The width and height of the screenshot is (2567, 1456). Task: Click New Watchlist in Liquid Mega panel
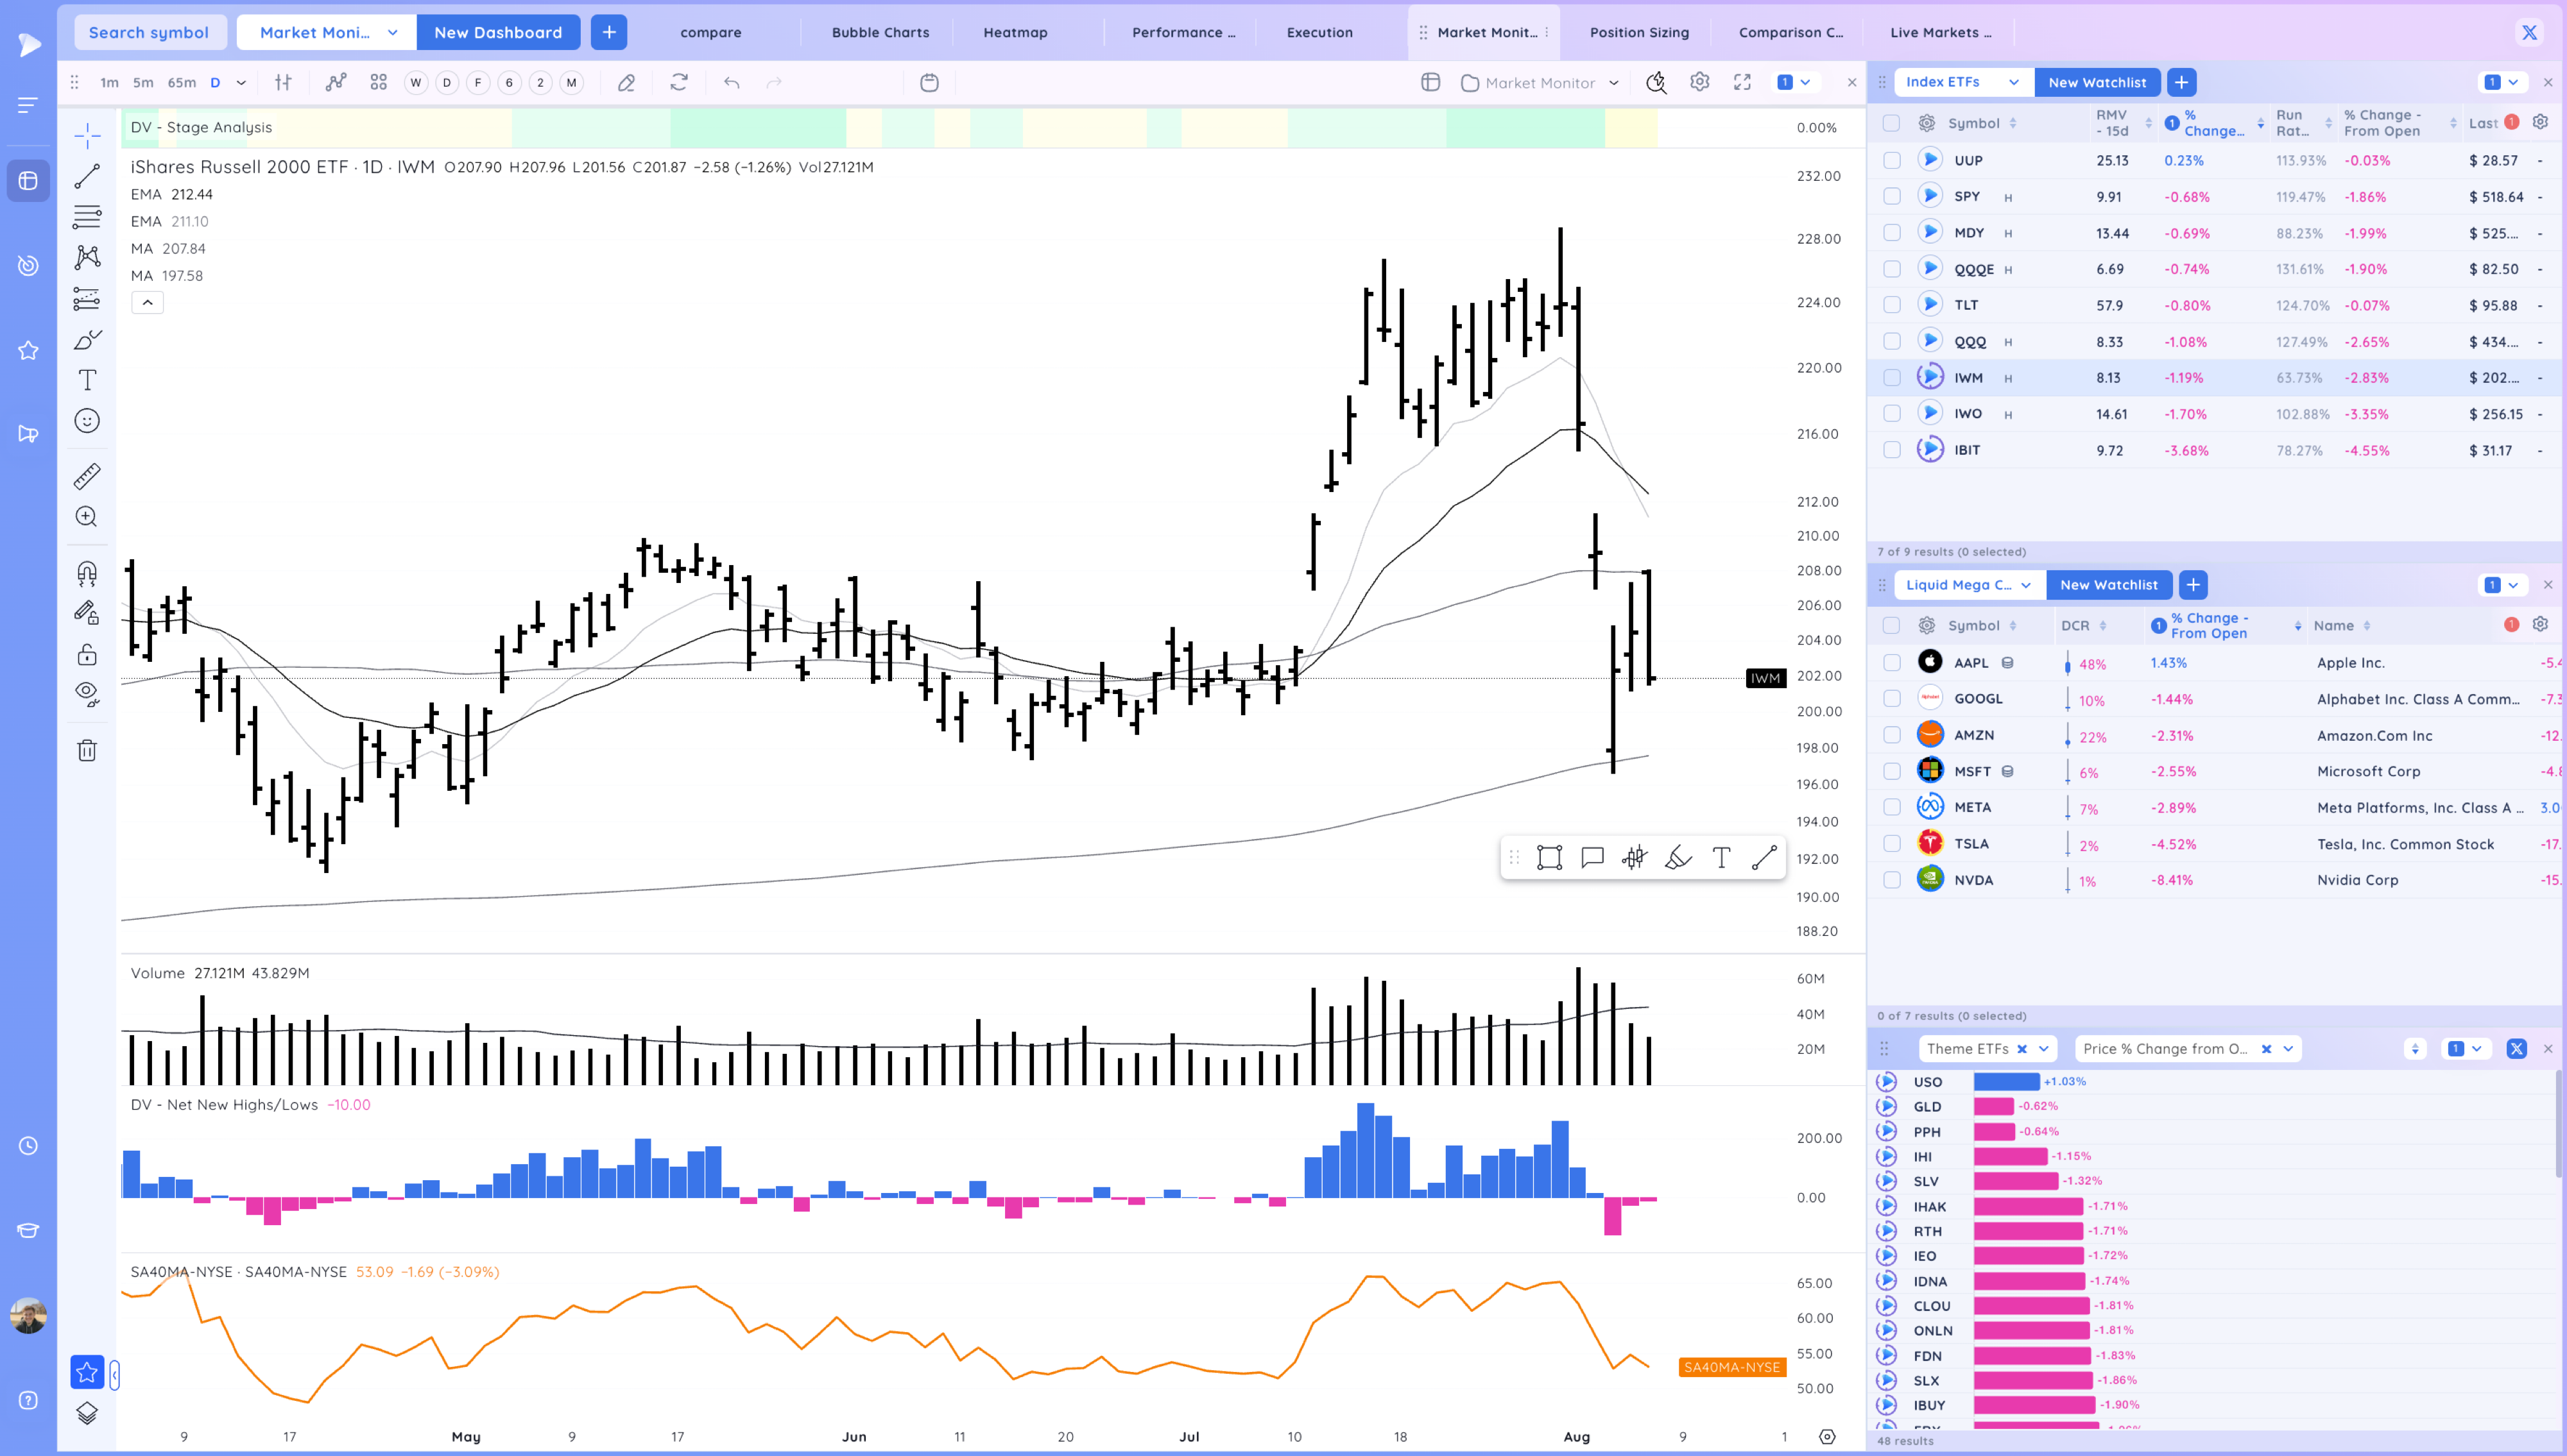pos(2108,585)
